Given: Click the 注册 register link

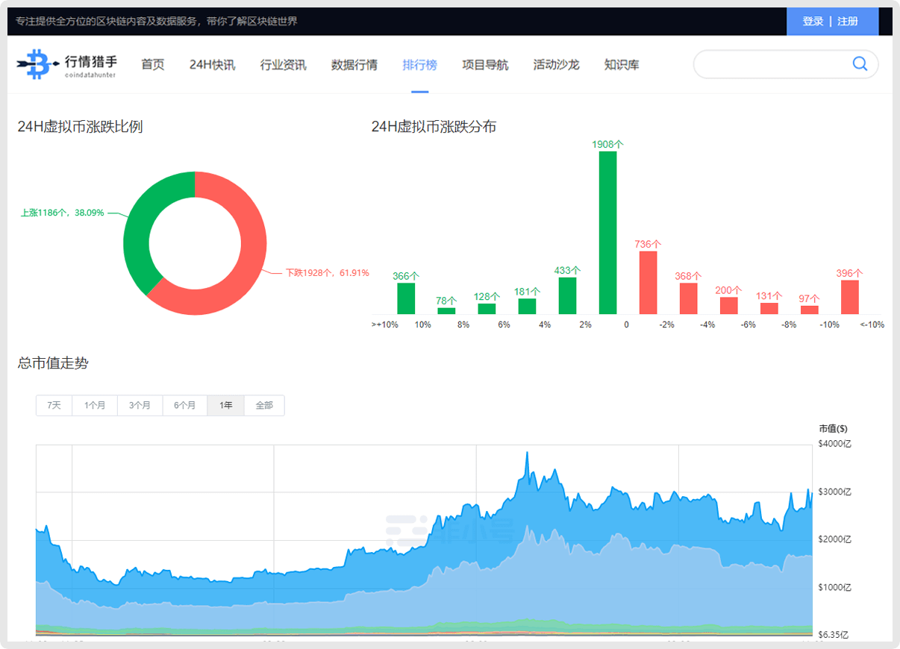Looking at the screenshot, I should (848, 22).
